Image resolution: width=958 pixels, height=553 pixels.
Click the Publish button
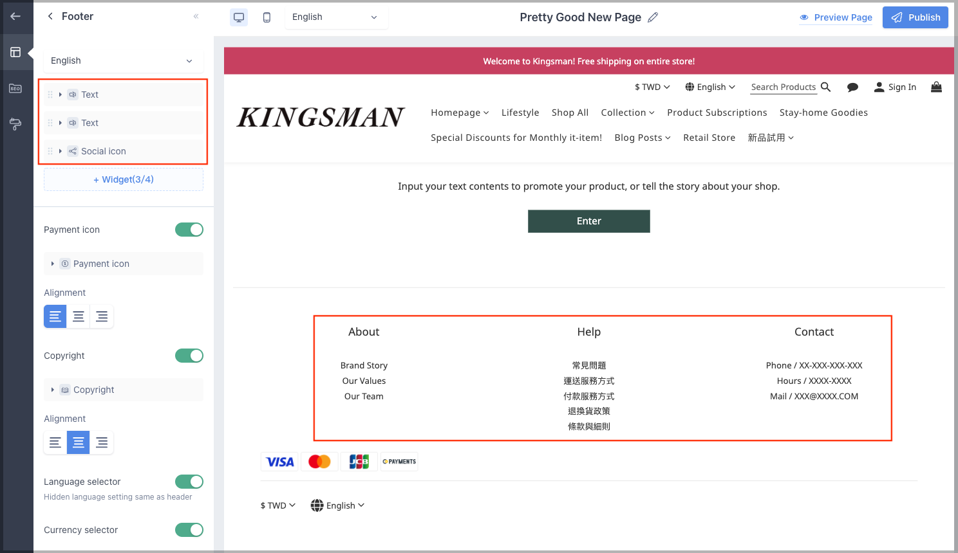pyautogui.click(x=916, y=17)
